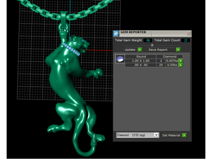Select the round gem thumbnail

[120, 59]
